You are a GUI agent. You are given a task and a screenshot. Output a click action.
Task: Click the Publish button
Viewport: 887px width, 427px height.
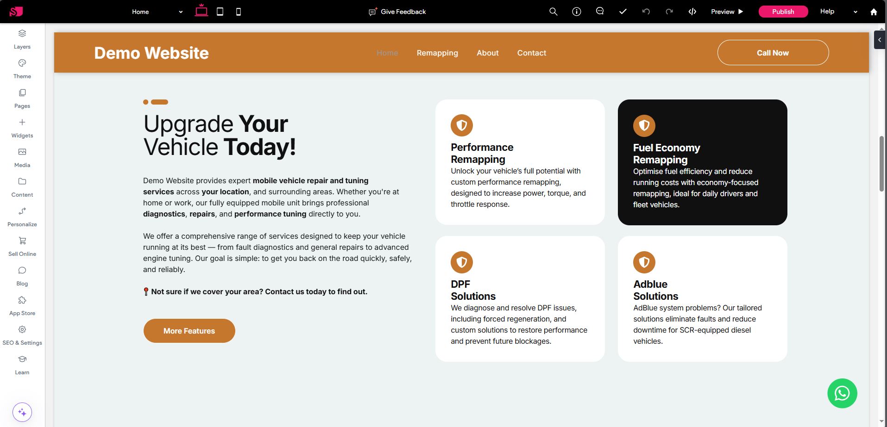point(783,12)
